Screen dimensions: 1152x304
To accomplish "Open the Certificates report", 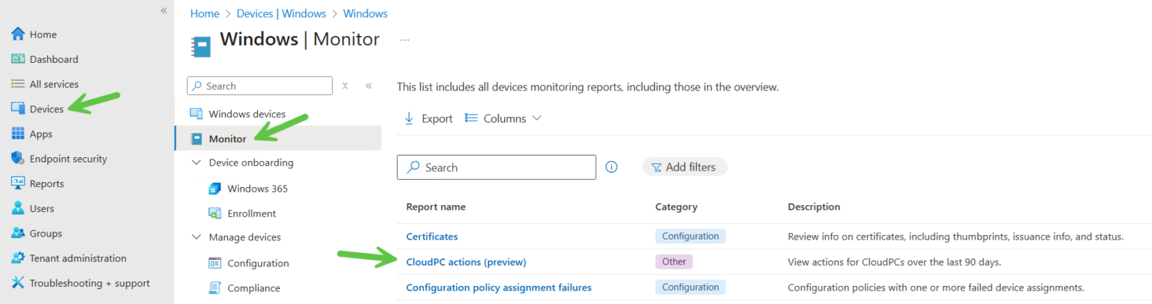I will coord(432,237).
